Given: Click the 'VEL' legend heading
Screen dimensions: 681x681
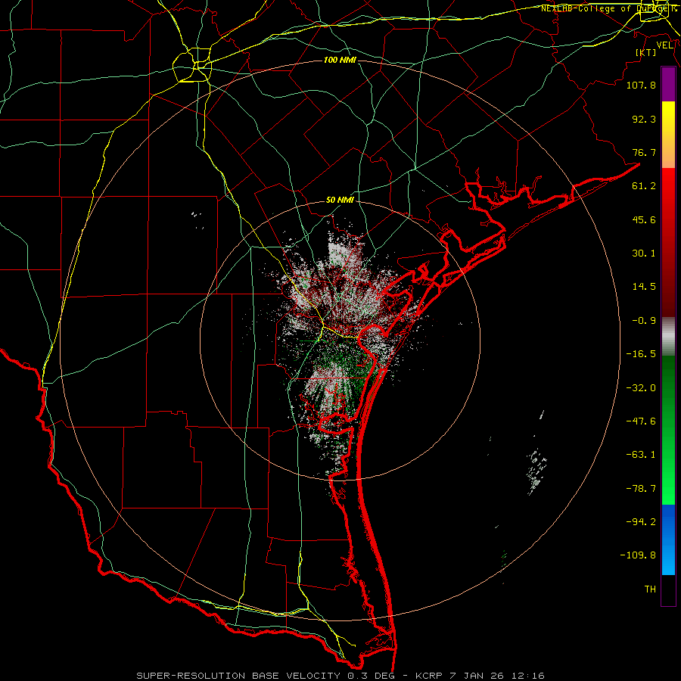Looking at the screenshot, I should (x=665, y=45).
